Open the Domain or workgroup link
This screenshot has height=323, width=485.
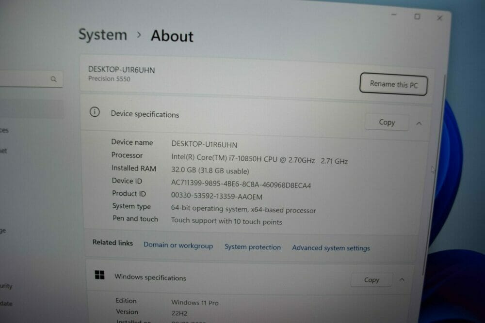pos(178,246)
